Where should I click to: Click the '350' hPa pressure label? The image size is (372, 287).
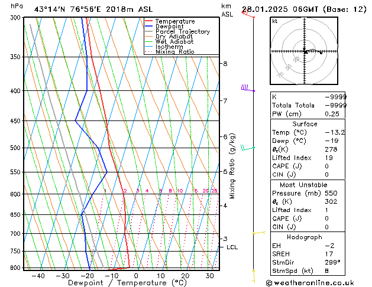click(17, 57)
